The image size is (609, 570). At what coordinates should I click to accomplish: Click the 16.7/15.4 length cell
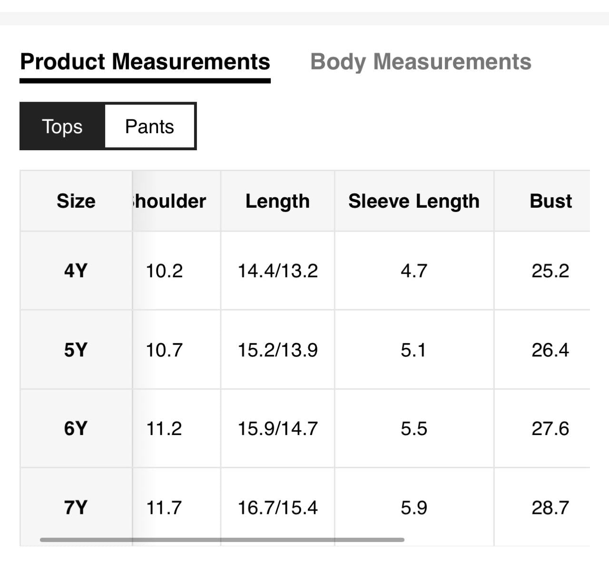[277, 508]
